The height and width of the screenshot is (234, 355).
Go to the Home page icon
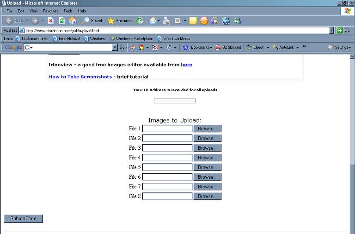pyautogui.click(x=73, y=21)
